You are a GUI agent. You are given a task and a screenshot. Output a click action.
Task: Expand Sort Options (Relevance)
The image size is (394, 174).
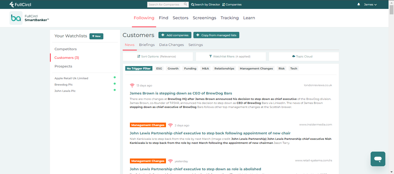[x=158, y=57]
